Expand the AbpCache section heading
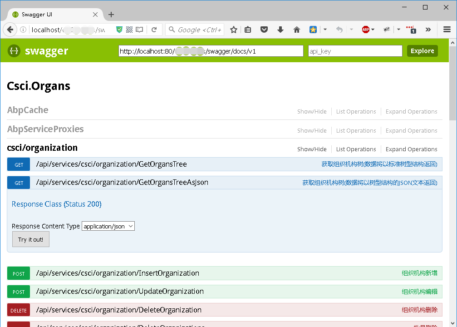This screenshot has width=457, height=327. tap(28, 110)
